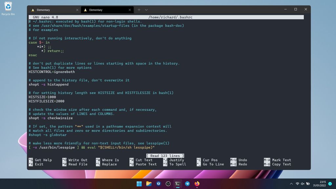336x189 pixels.
Task: Select the Windows Terminal taskbar icon
Action: [178, 184]
